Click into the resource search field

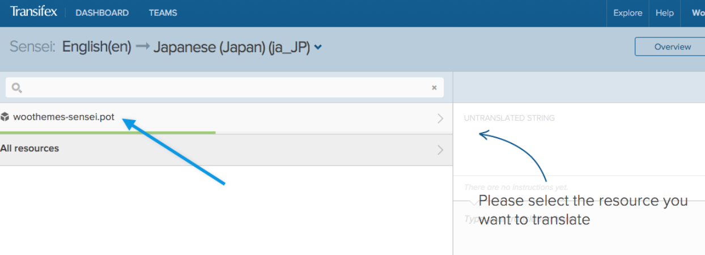point(224,88)
